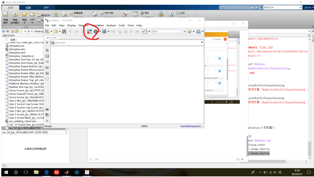The image size is (314, 177).
Task: Click the Zoom tool in Simulink palette
Action: 47,50
